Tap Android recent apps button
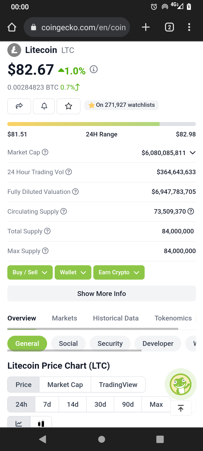The width and height of the screenshot is (203, 451). (160, 439)
